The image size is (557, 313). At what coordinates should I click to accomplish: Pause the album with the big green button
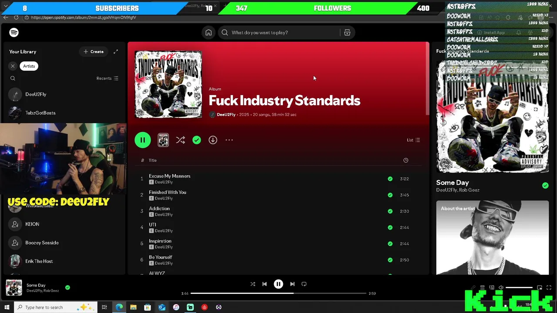[143, 140]
